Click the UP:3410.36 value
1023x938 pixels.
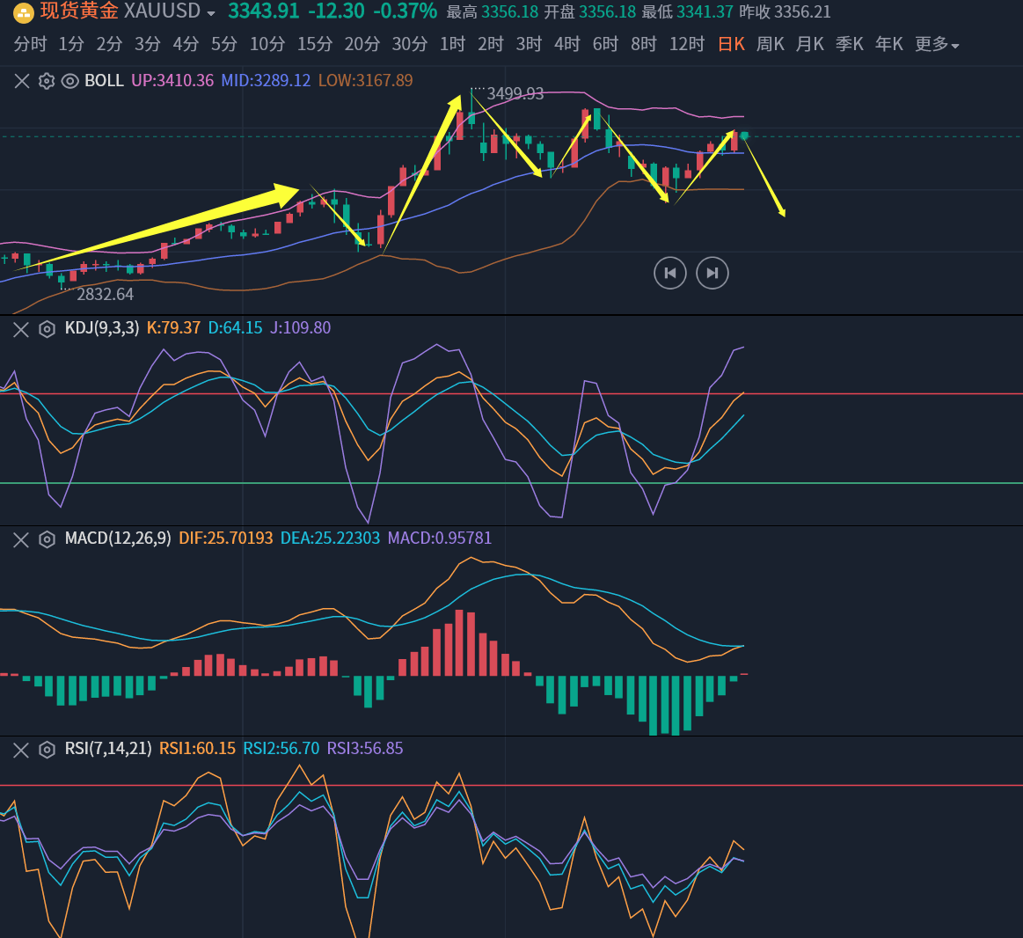pos(172,81)
